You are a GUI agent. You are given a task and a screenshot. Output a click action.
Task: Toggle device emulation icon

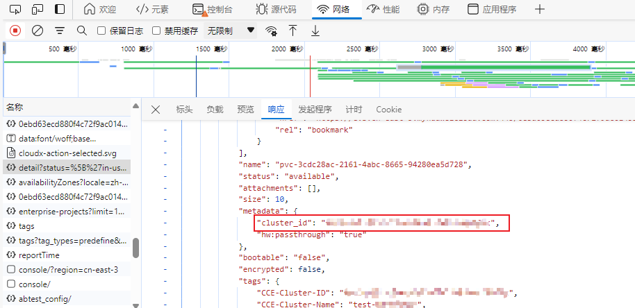tap(38, 9)
